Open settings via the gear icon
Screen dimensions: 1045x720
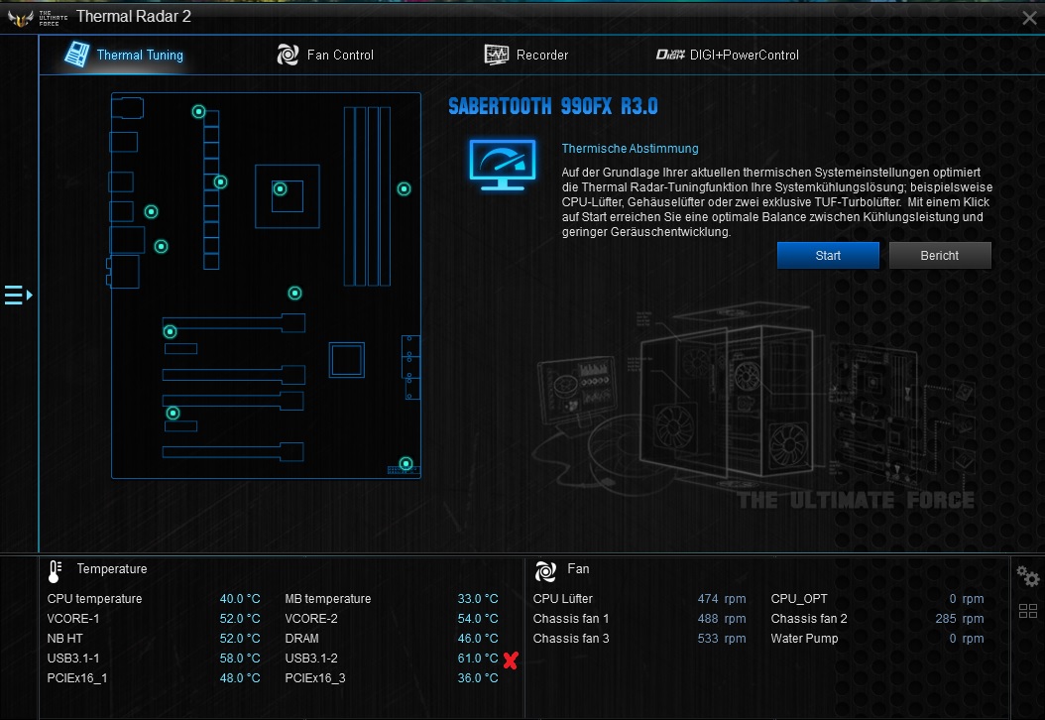[1027, 576]
